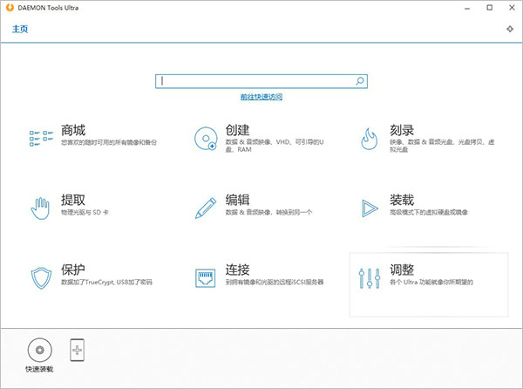Image resolution: width=523 pixels, height=389 pixels.
Task: Click the DAEMON Tools Ultra logo icon
Action: coord(10,7)
